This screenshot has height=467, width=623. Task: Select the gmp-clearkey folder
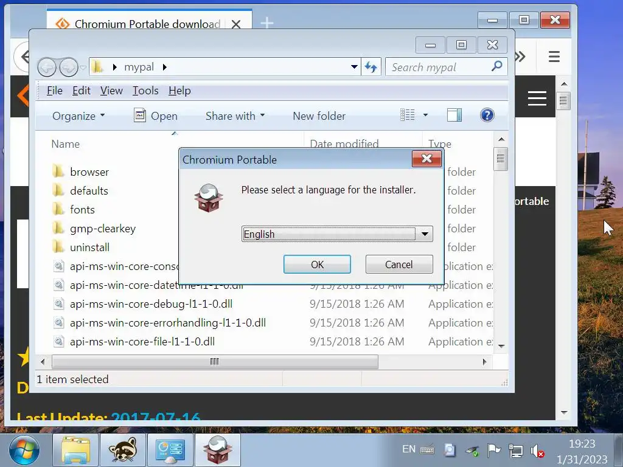point(102,229)
